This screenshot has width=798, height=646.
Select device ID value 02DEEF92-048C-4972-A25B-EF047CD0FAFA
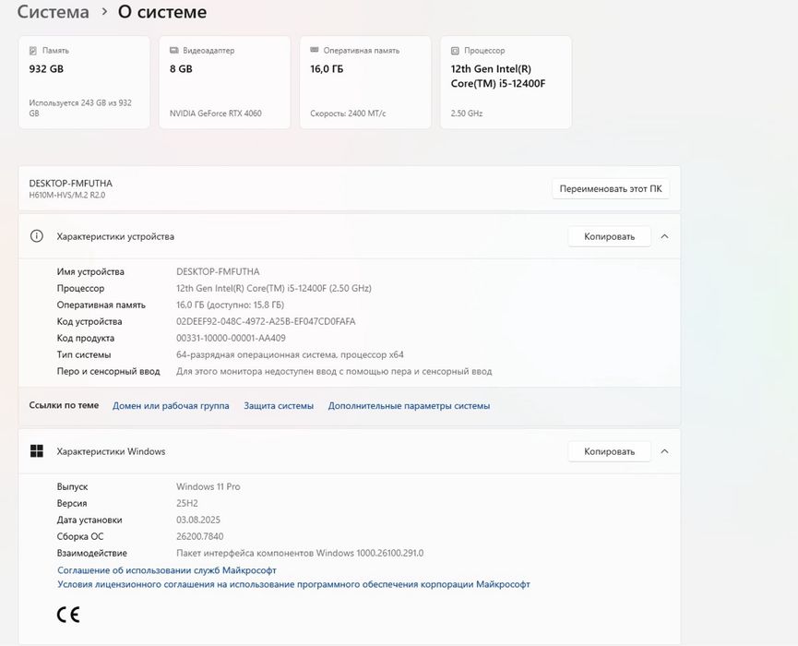point(266,322)
